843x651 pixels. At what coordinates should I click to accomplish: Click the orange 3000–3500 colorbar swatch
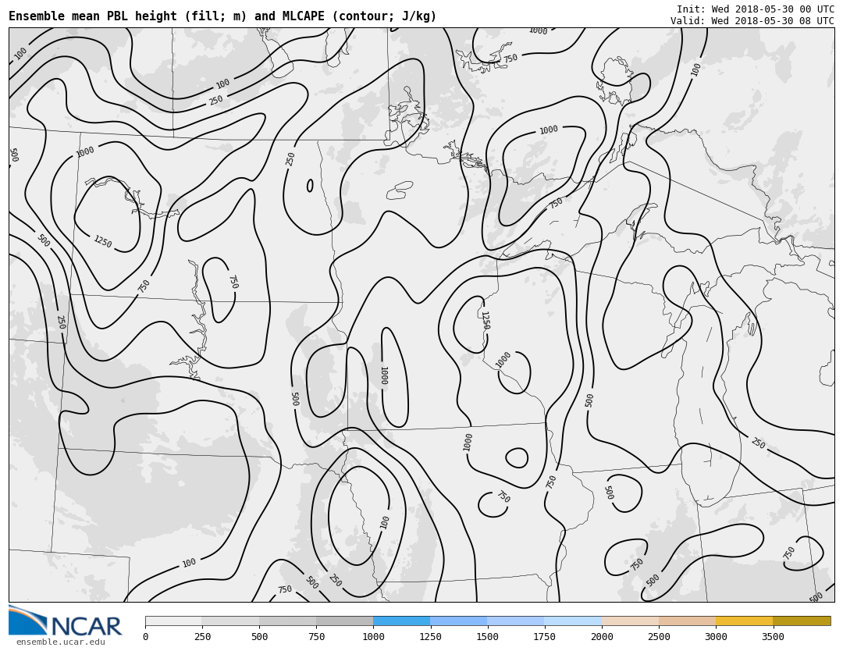tap(744, 621)
